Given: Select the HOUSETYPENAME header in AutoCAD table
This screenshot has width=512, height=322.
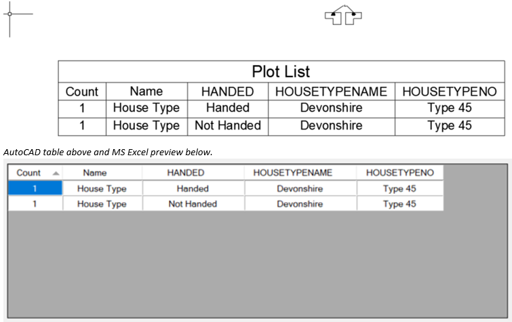Looking at the screenshot, I should coord(332,92).
